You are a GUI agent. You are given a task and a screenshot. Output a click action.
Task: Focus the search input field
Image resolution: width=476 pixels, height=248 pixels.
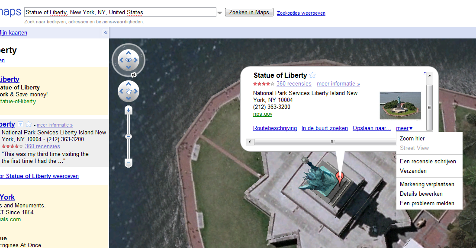pyautogui.click(x=120, y=12)
